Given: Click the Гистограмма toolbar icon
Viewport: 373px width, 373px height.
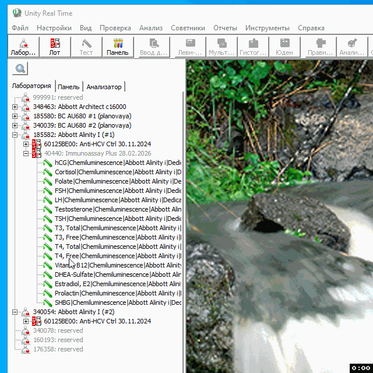Looking at the screenshot, I should (253, 47).
